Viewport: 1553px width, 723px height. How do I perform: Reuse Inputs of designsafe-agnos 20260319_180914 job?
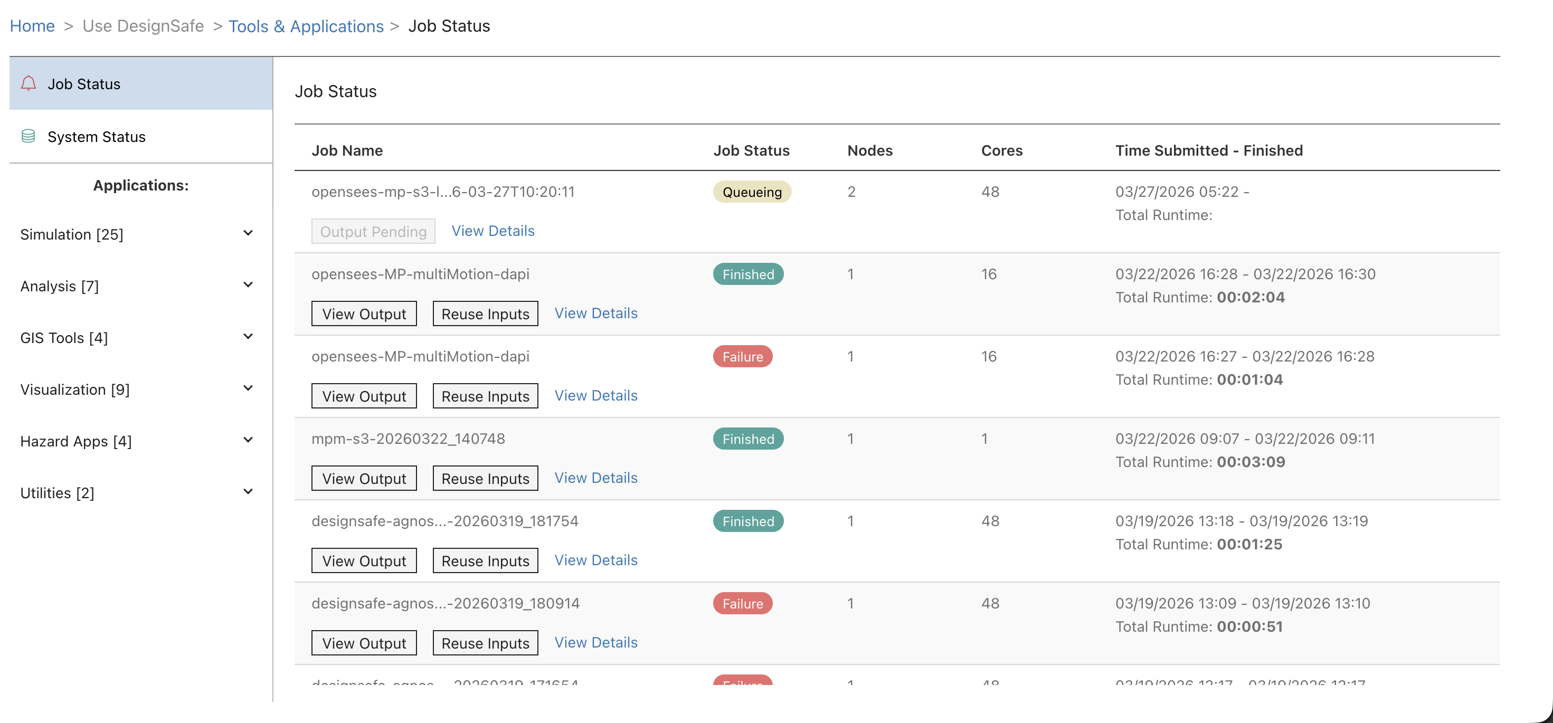[485, 644]
